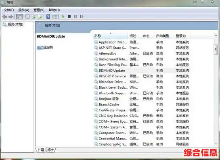Click the Export List toolbar icon
220x160 pixels.
[40, 17]
